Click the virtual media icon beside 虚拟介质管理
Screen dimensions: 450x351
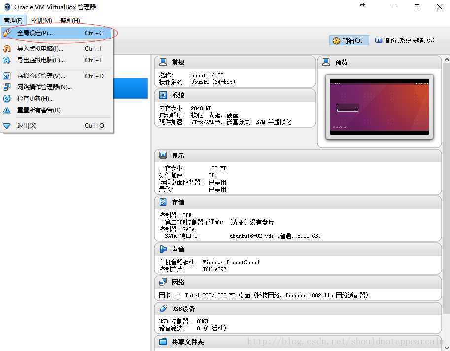6,76
